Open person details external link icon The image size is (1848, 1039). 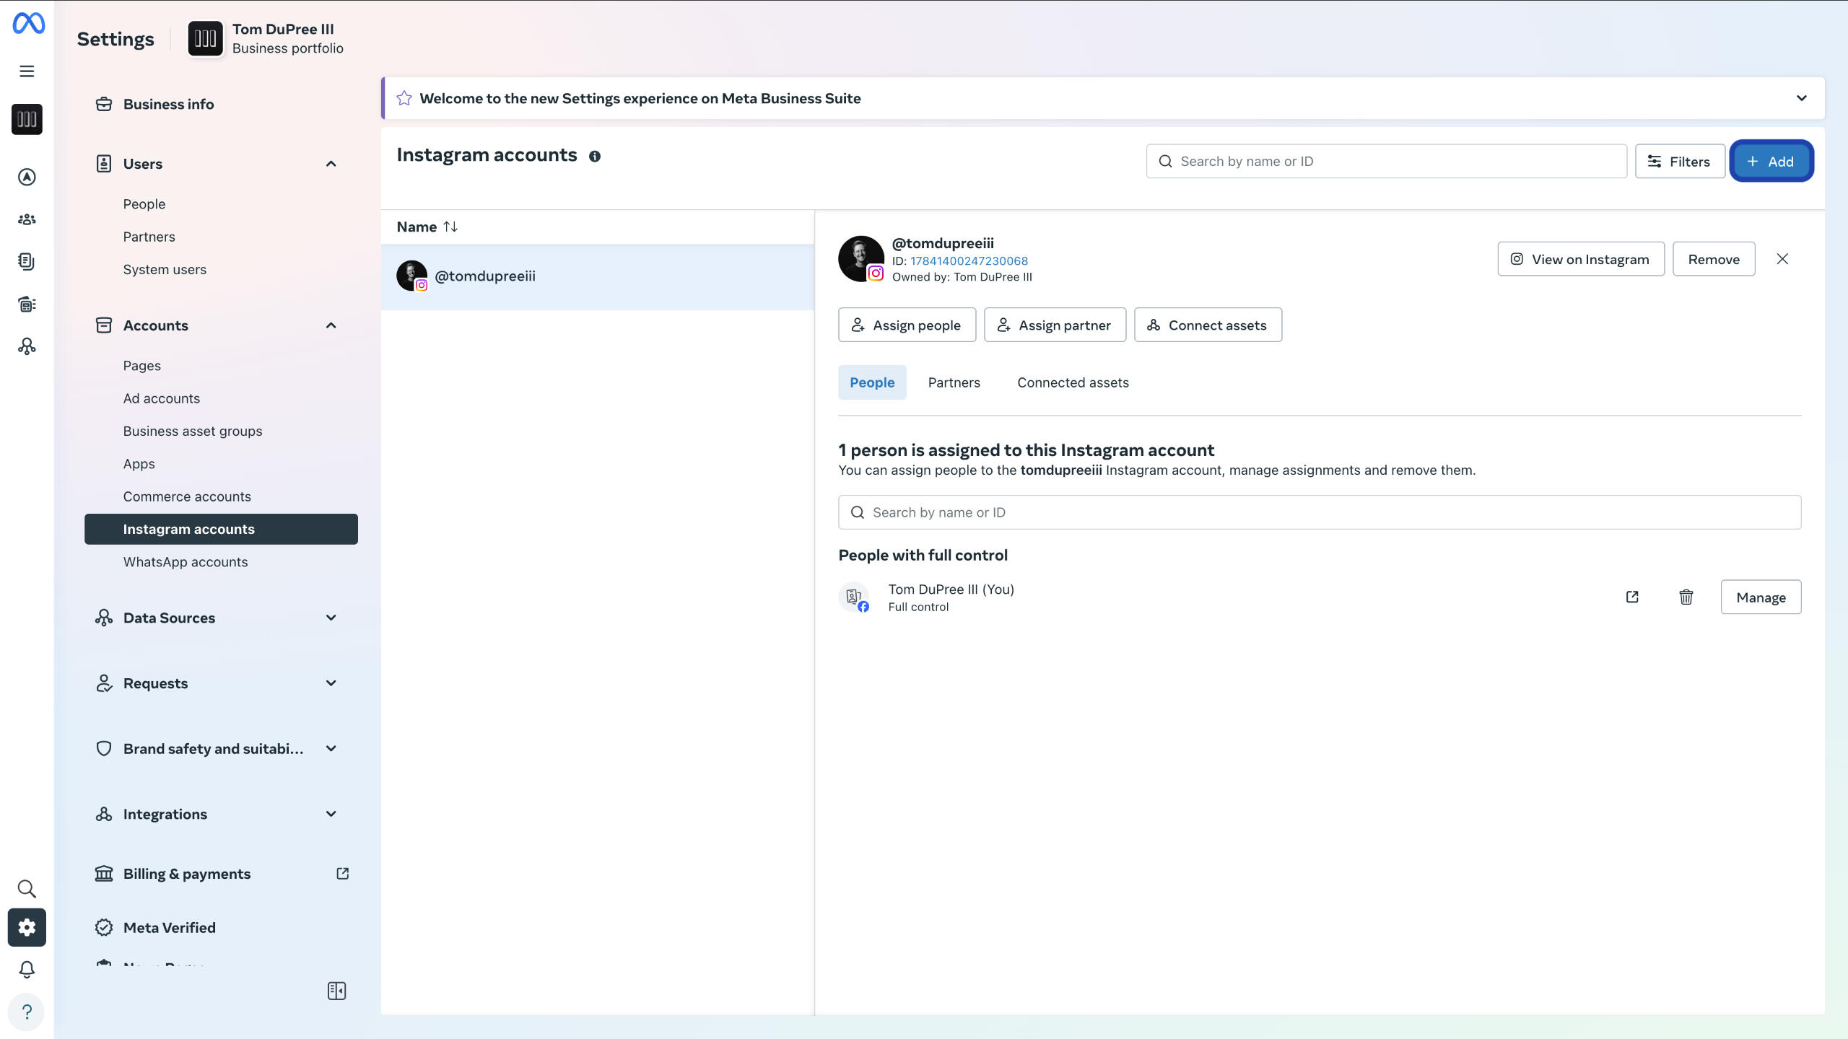(1631, 597)
